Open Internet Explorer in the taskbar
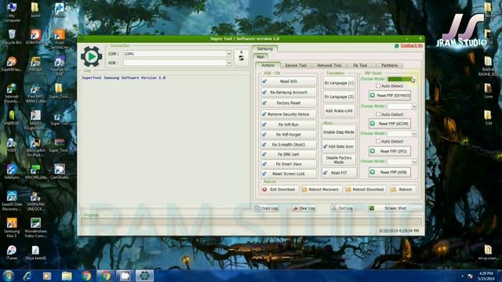Image resolution: width=502 pixels, height=282 pixels. coord(28,276)
